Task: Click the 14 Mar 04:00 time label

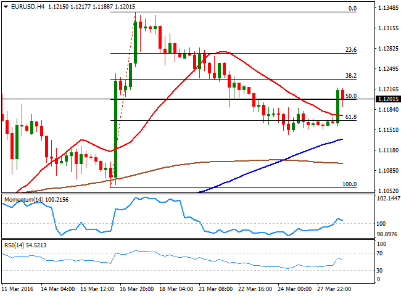Action: click(58, 289)
